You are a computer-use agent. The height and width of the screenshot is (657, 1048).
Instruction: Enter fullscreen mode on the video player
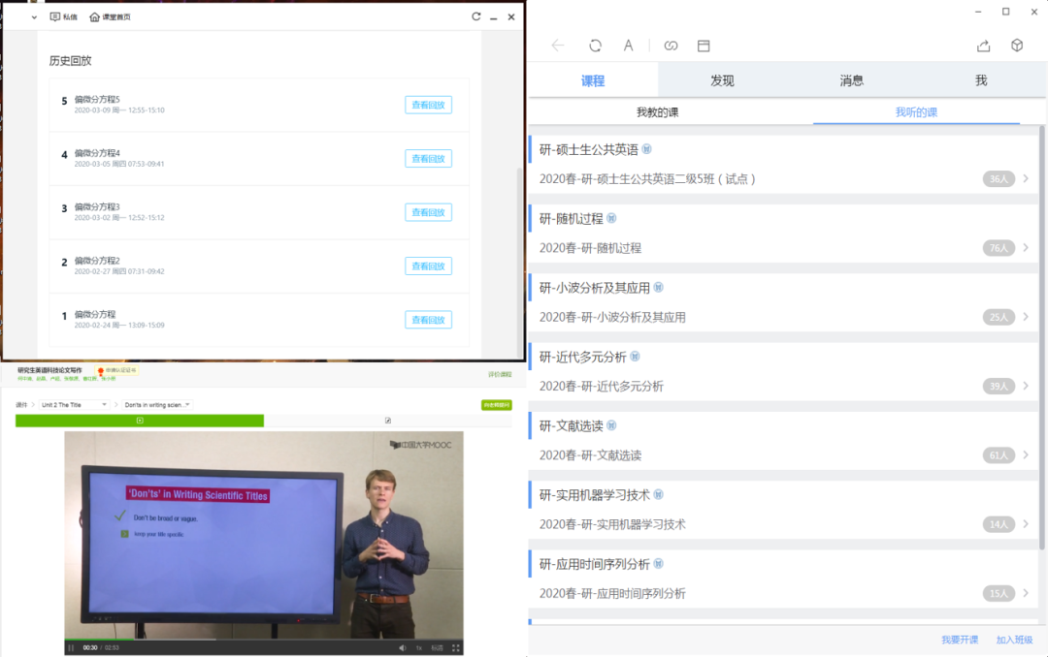pyautogui.click(x=456, y=647)
